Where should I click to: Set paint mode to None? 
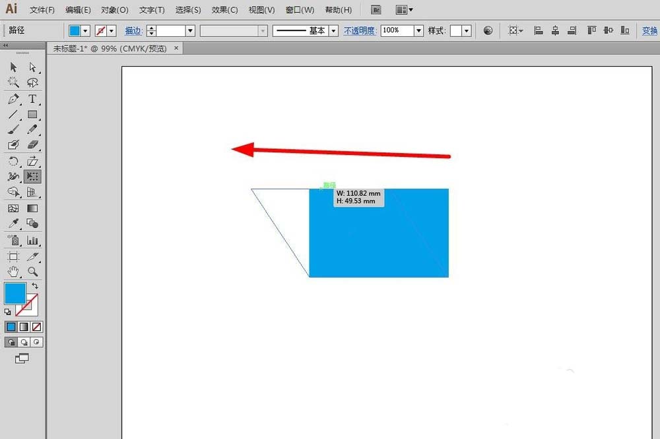[x=36, y=327]
